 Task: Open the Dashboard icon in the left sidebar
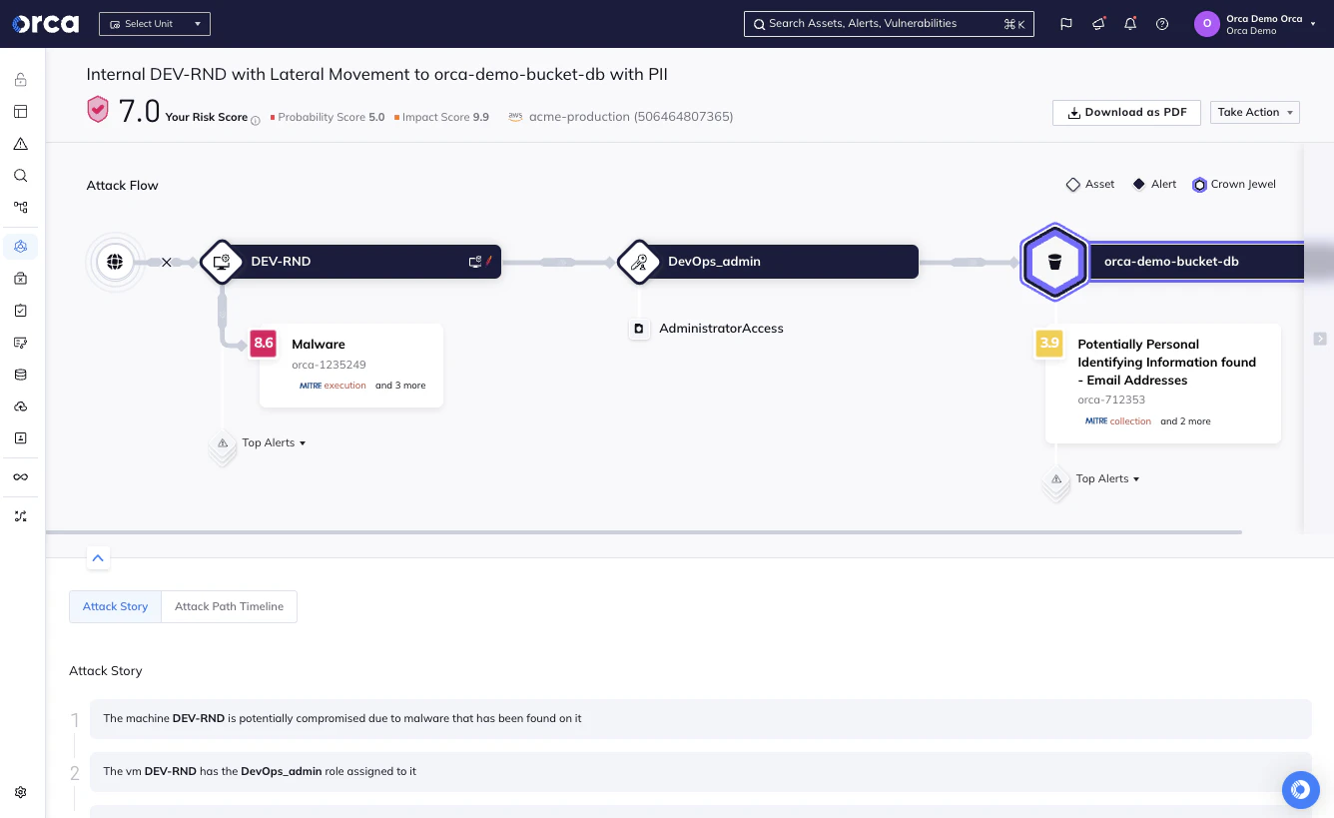[x=20, y=111]
